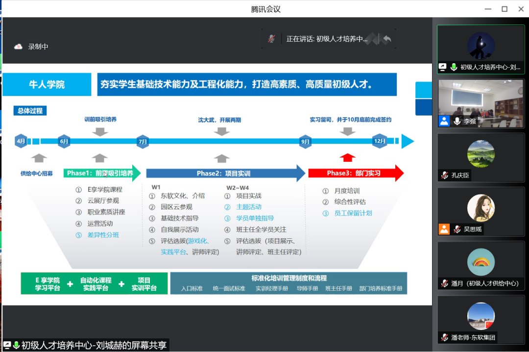The image size is (529, 352).
Task: Click the muted mic icon beside 孔庆臣
Action: pos(445,175)
